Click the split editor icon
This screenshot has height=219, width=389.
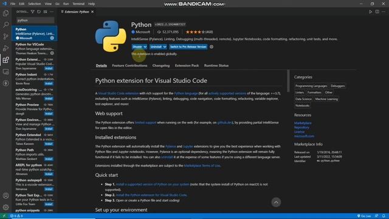pyautogui.click(x=377, y=12)
